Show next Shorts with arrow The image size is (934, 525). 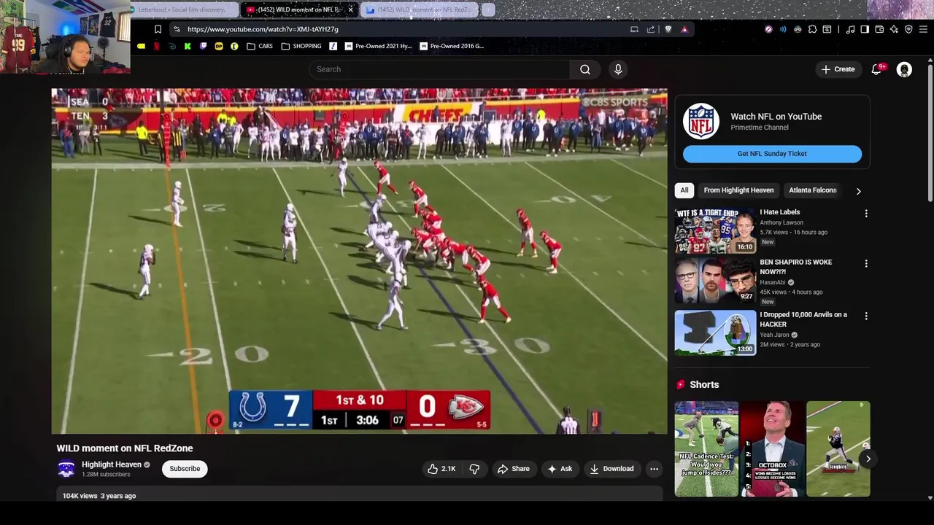click(868, 459)
